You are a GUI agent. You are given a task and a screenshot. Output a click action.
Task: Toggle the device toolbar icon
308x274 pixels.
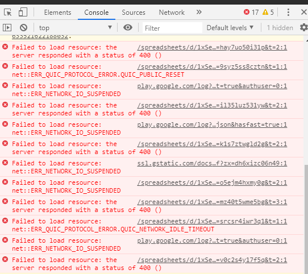23,12
